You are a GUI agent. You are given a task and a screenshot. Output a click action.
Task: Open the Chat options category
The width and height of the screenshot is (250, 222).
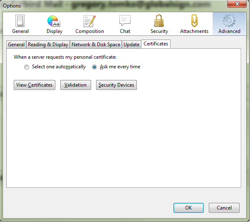(125, 24)
